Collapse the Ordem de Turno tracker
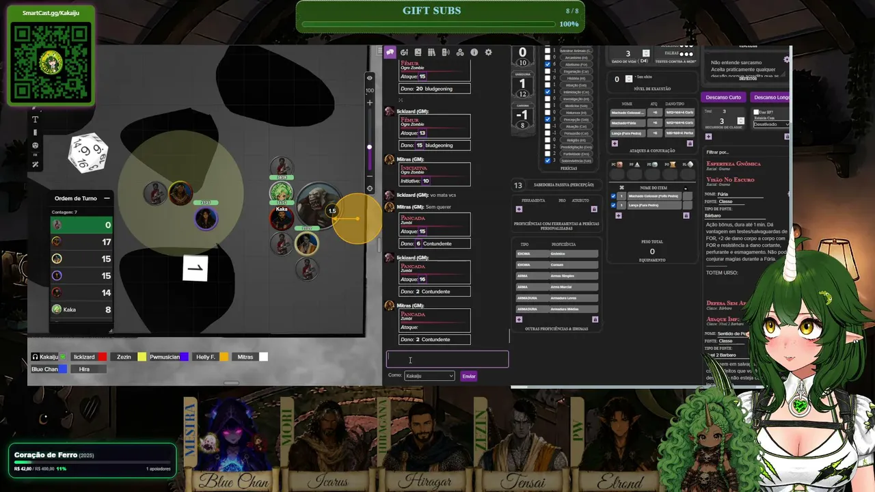 (x=107, y=198)
